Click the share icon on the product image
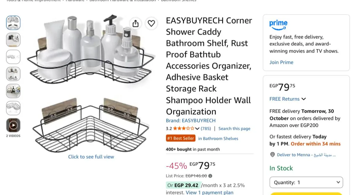Viewport: 356px width, 195px height. (136, 23)
